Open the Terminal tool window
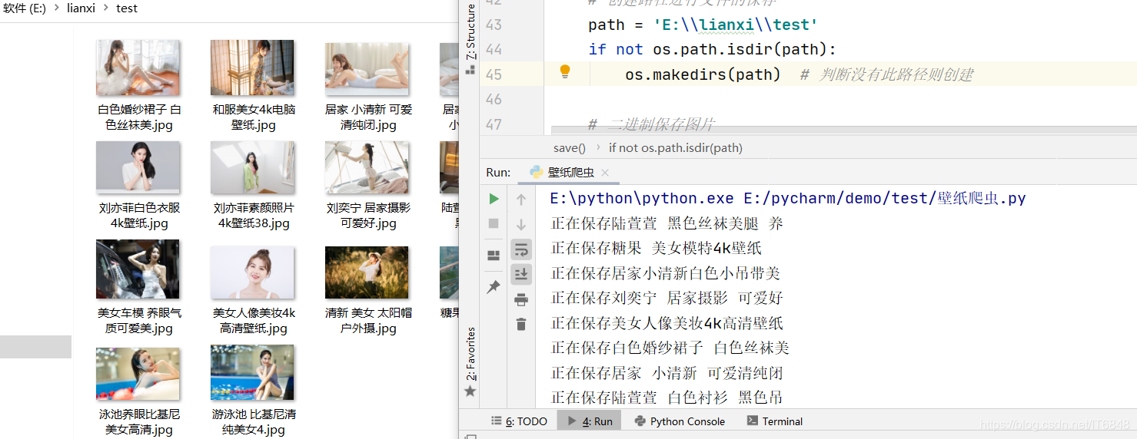Screen dimensions: 1137x439 tap(775, 421)
